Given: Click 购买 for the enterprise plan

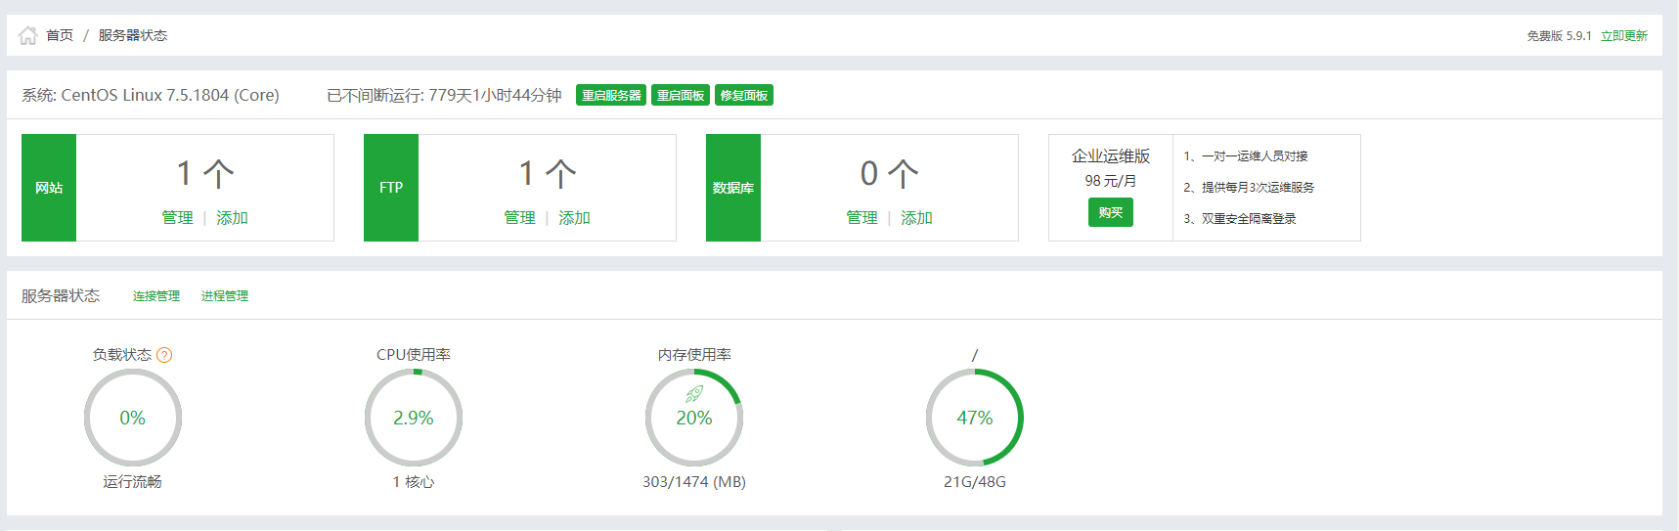Looking at the screenshot, I should [1110, 212].
